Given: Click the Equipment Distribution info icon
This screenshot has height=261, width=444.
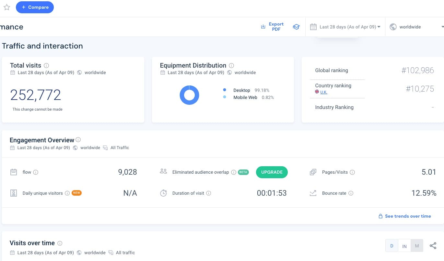Looking at the screenshot, I should click(x=231, y=65).
